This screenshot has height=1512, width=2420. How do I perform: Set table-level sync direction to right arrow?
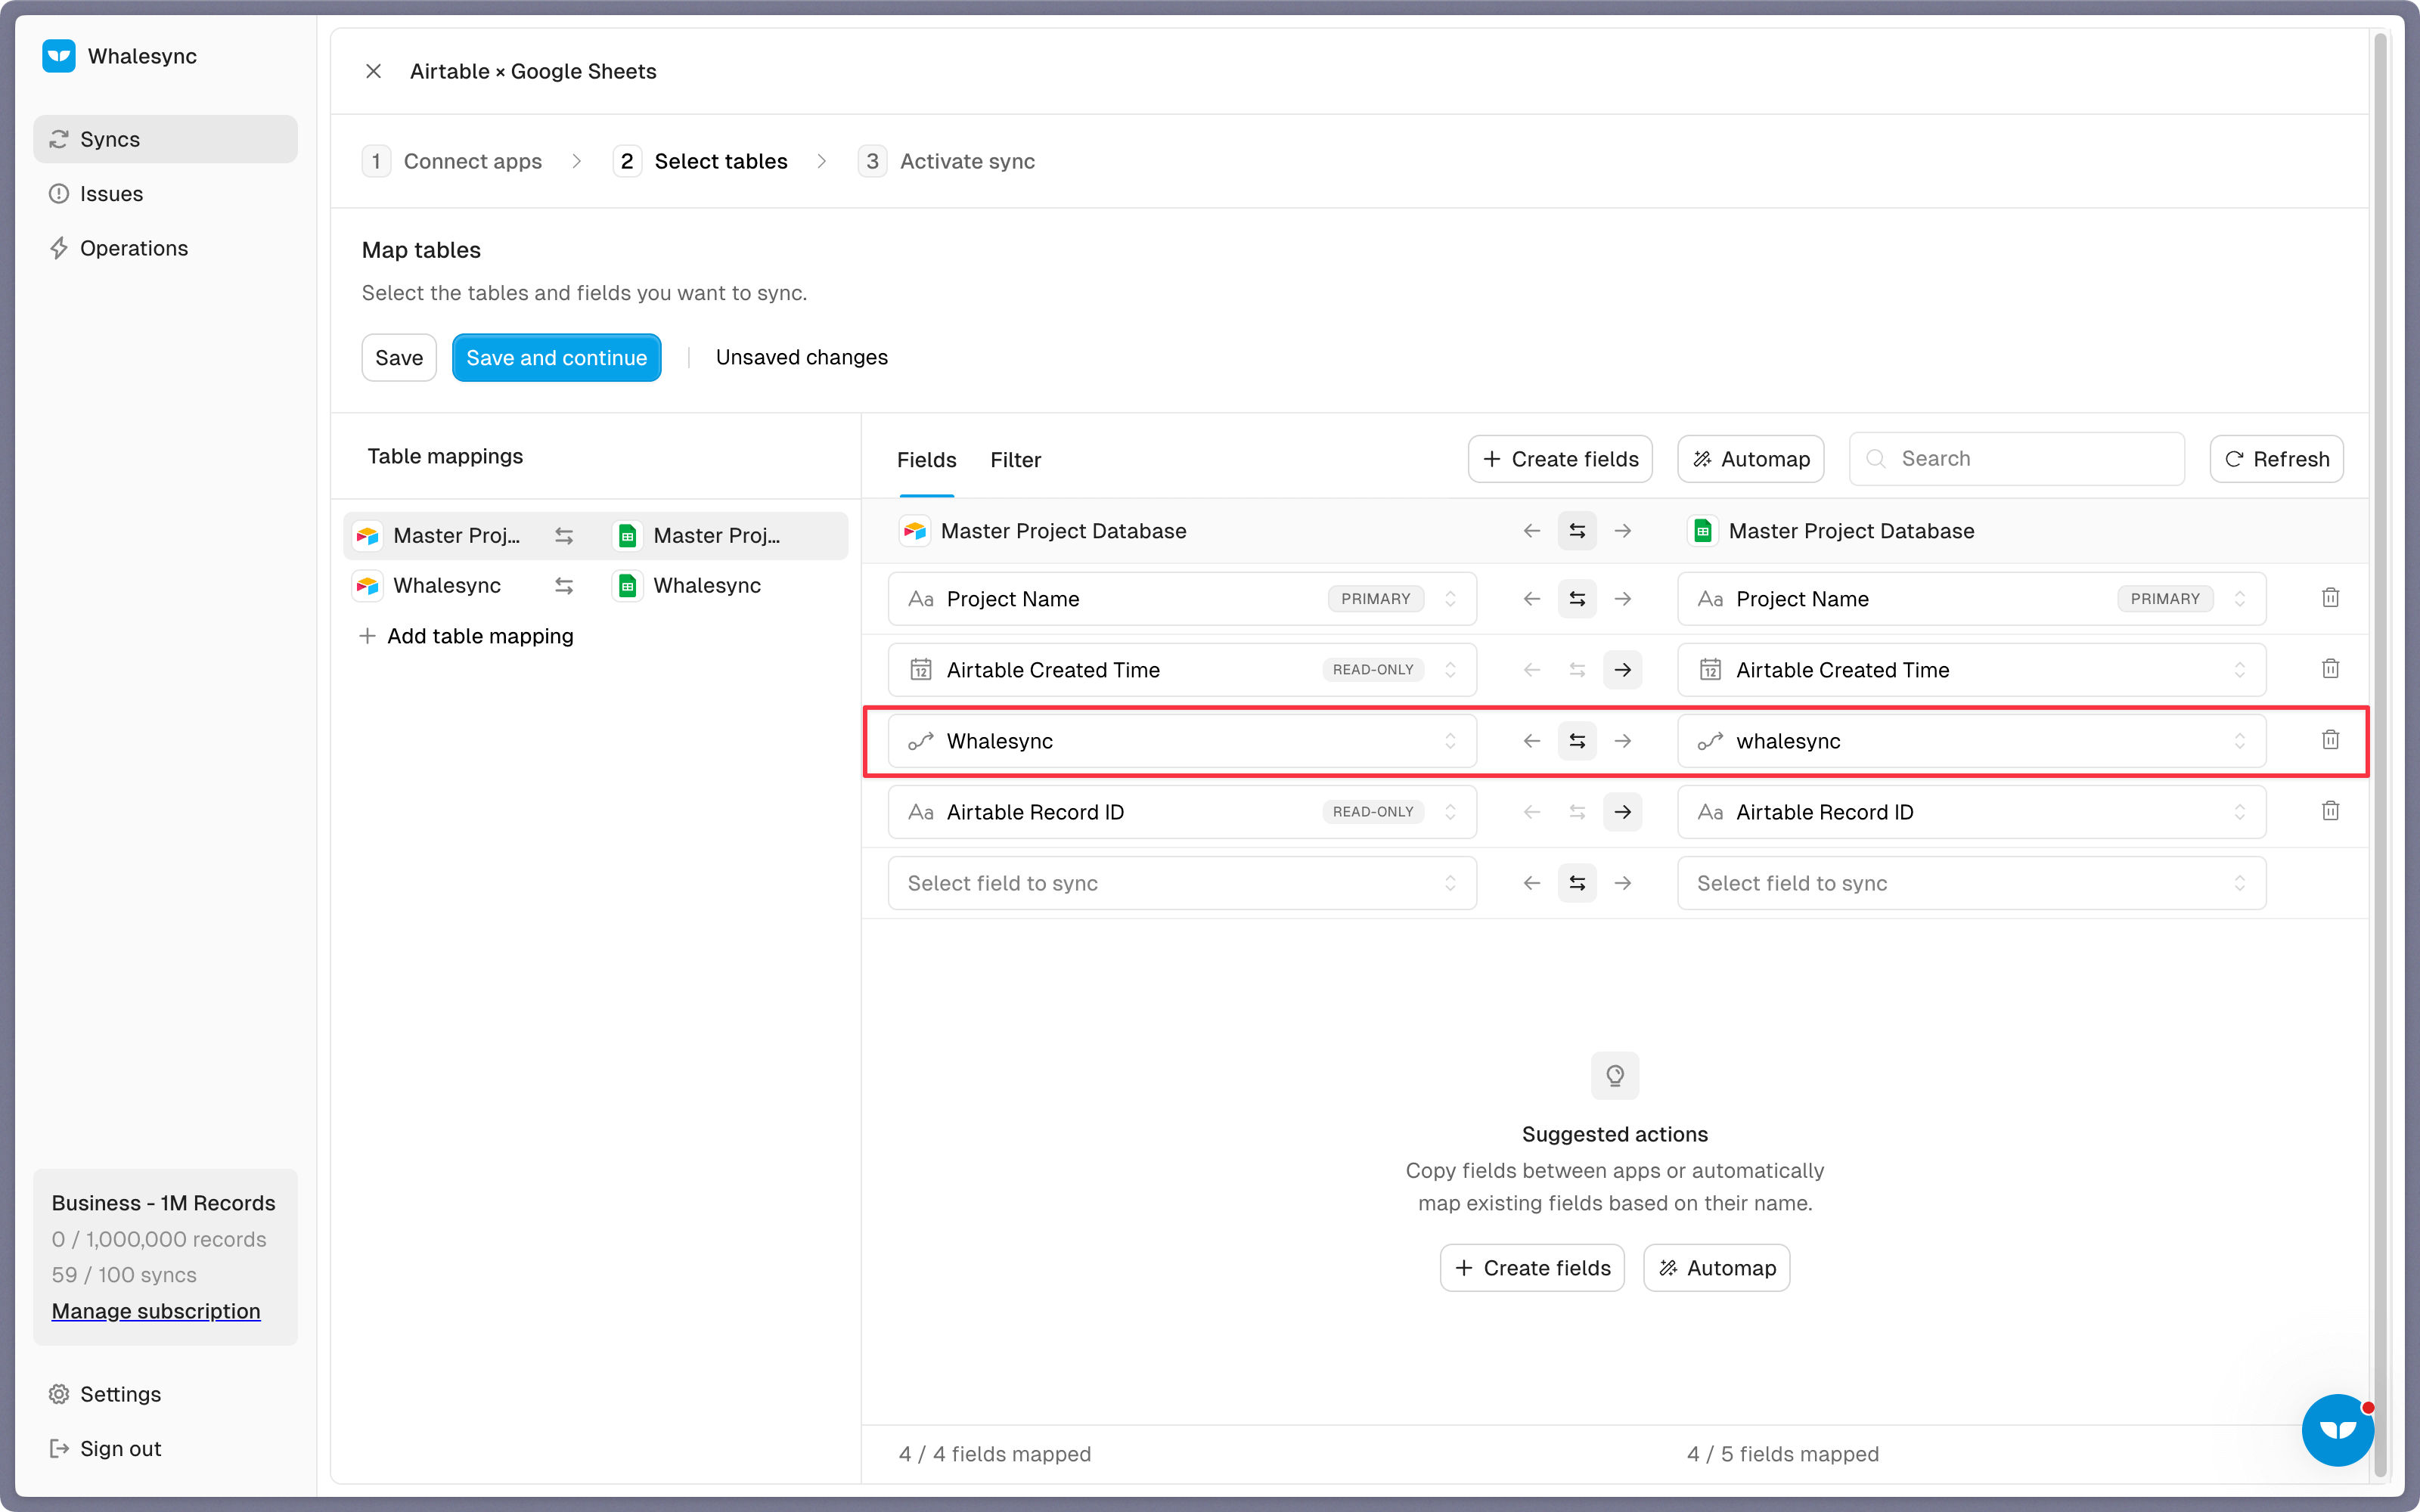pos(1623,531)
